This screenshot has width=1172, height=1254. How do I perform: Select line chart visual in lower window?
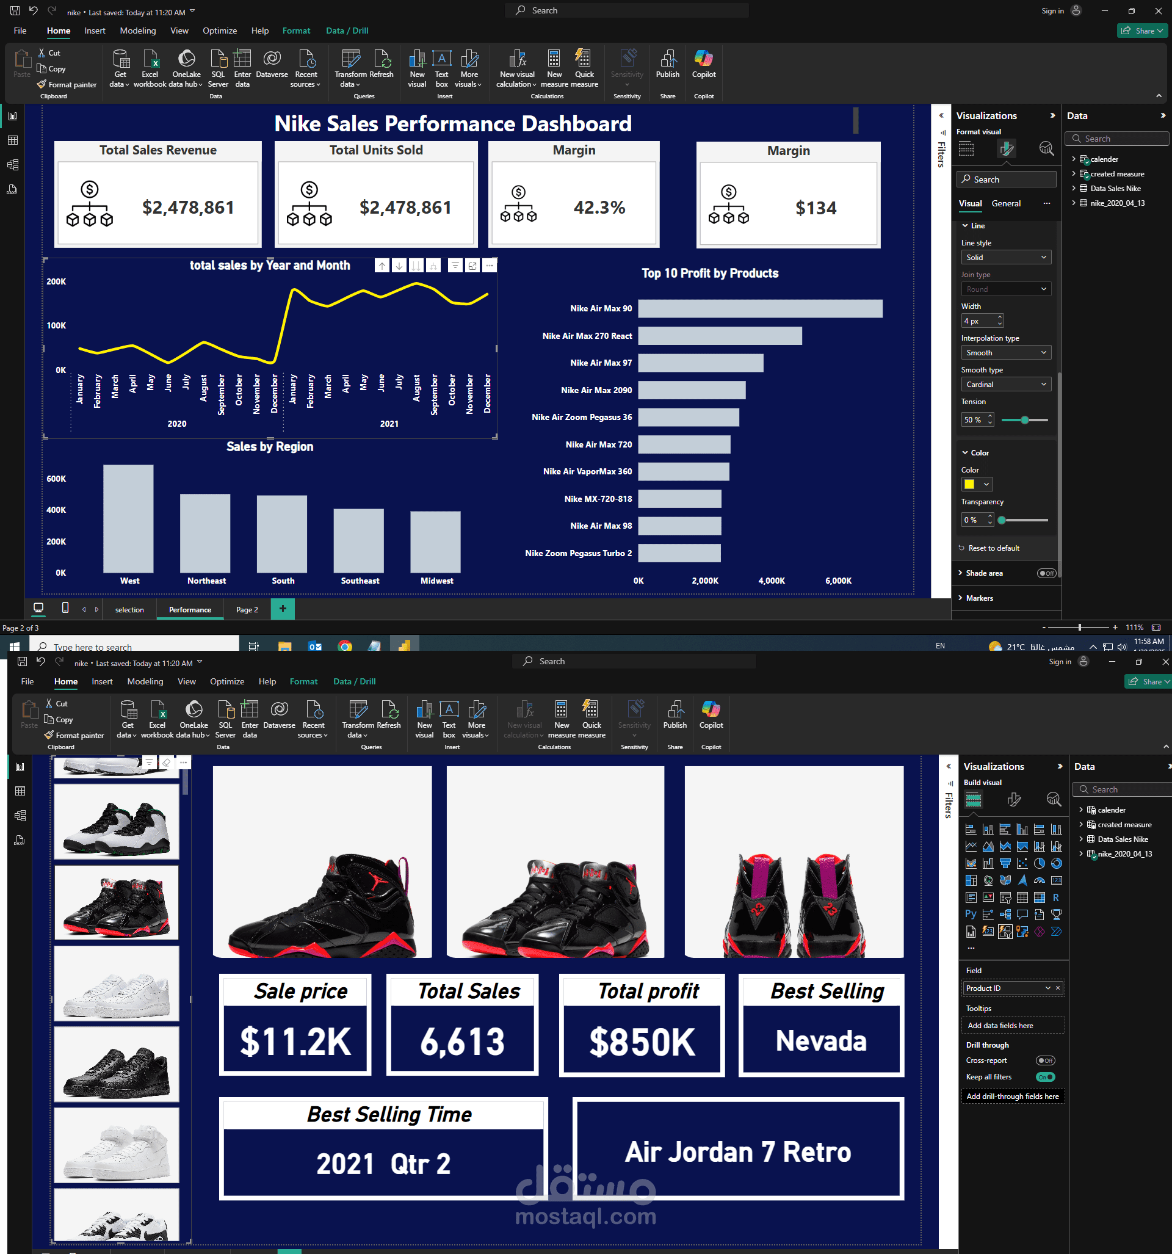click(971, 847)
